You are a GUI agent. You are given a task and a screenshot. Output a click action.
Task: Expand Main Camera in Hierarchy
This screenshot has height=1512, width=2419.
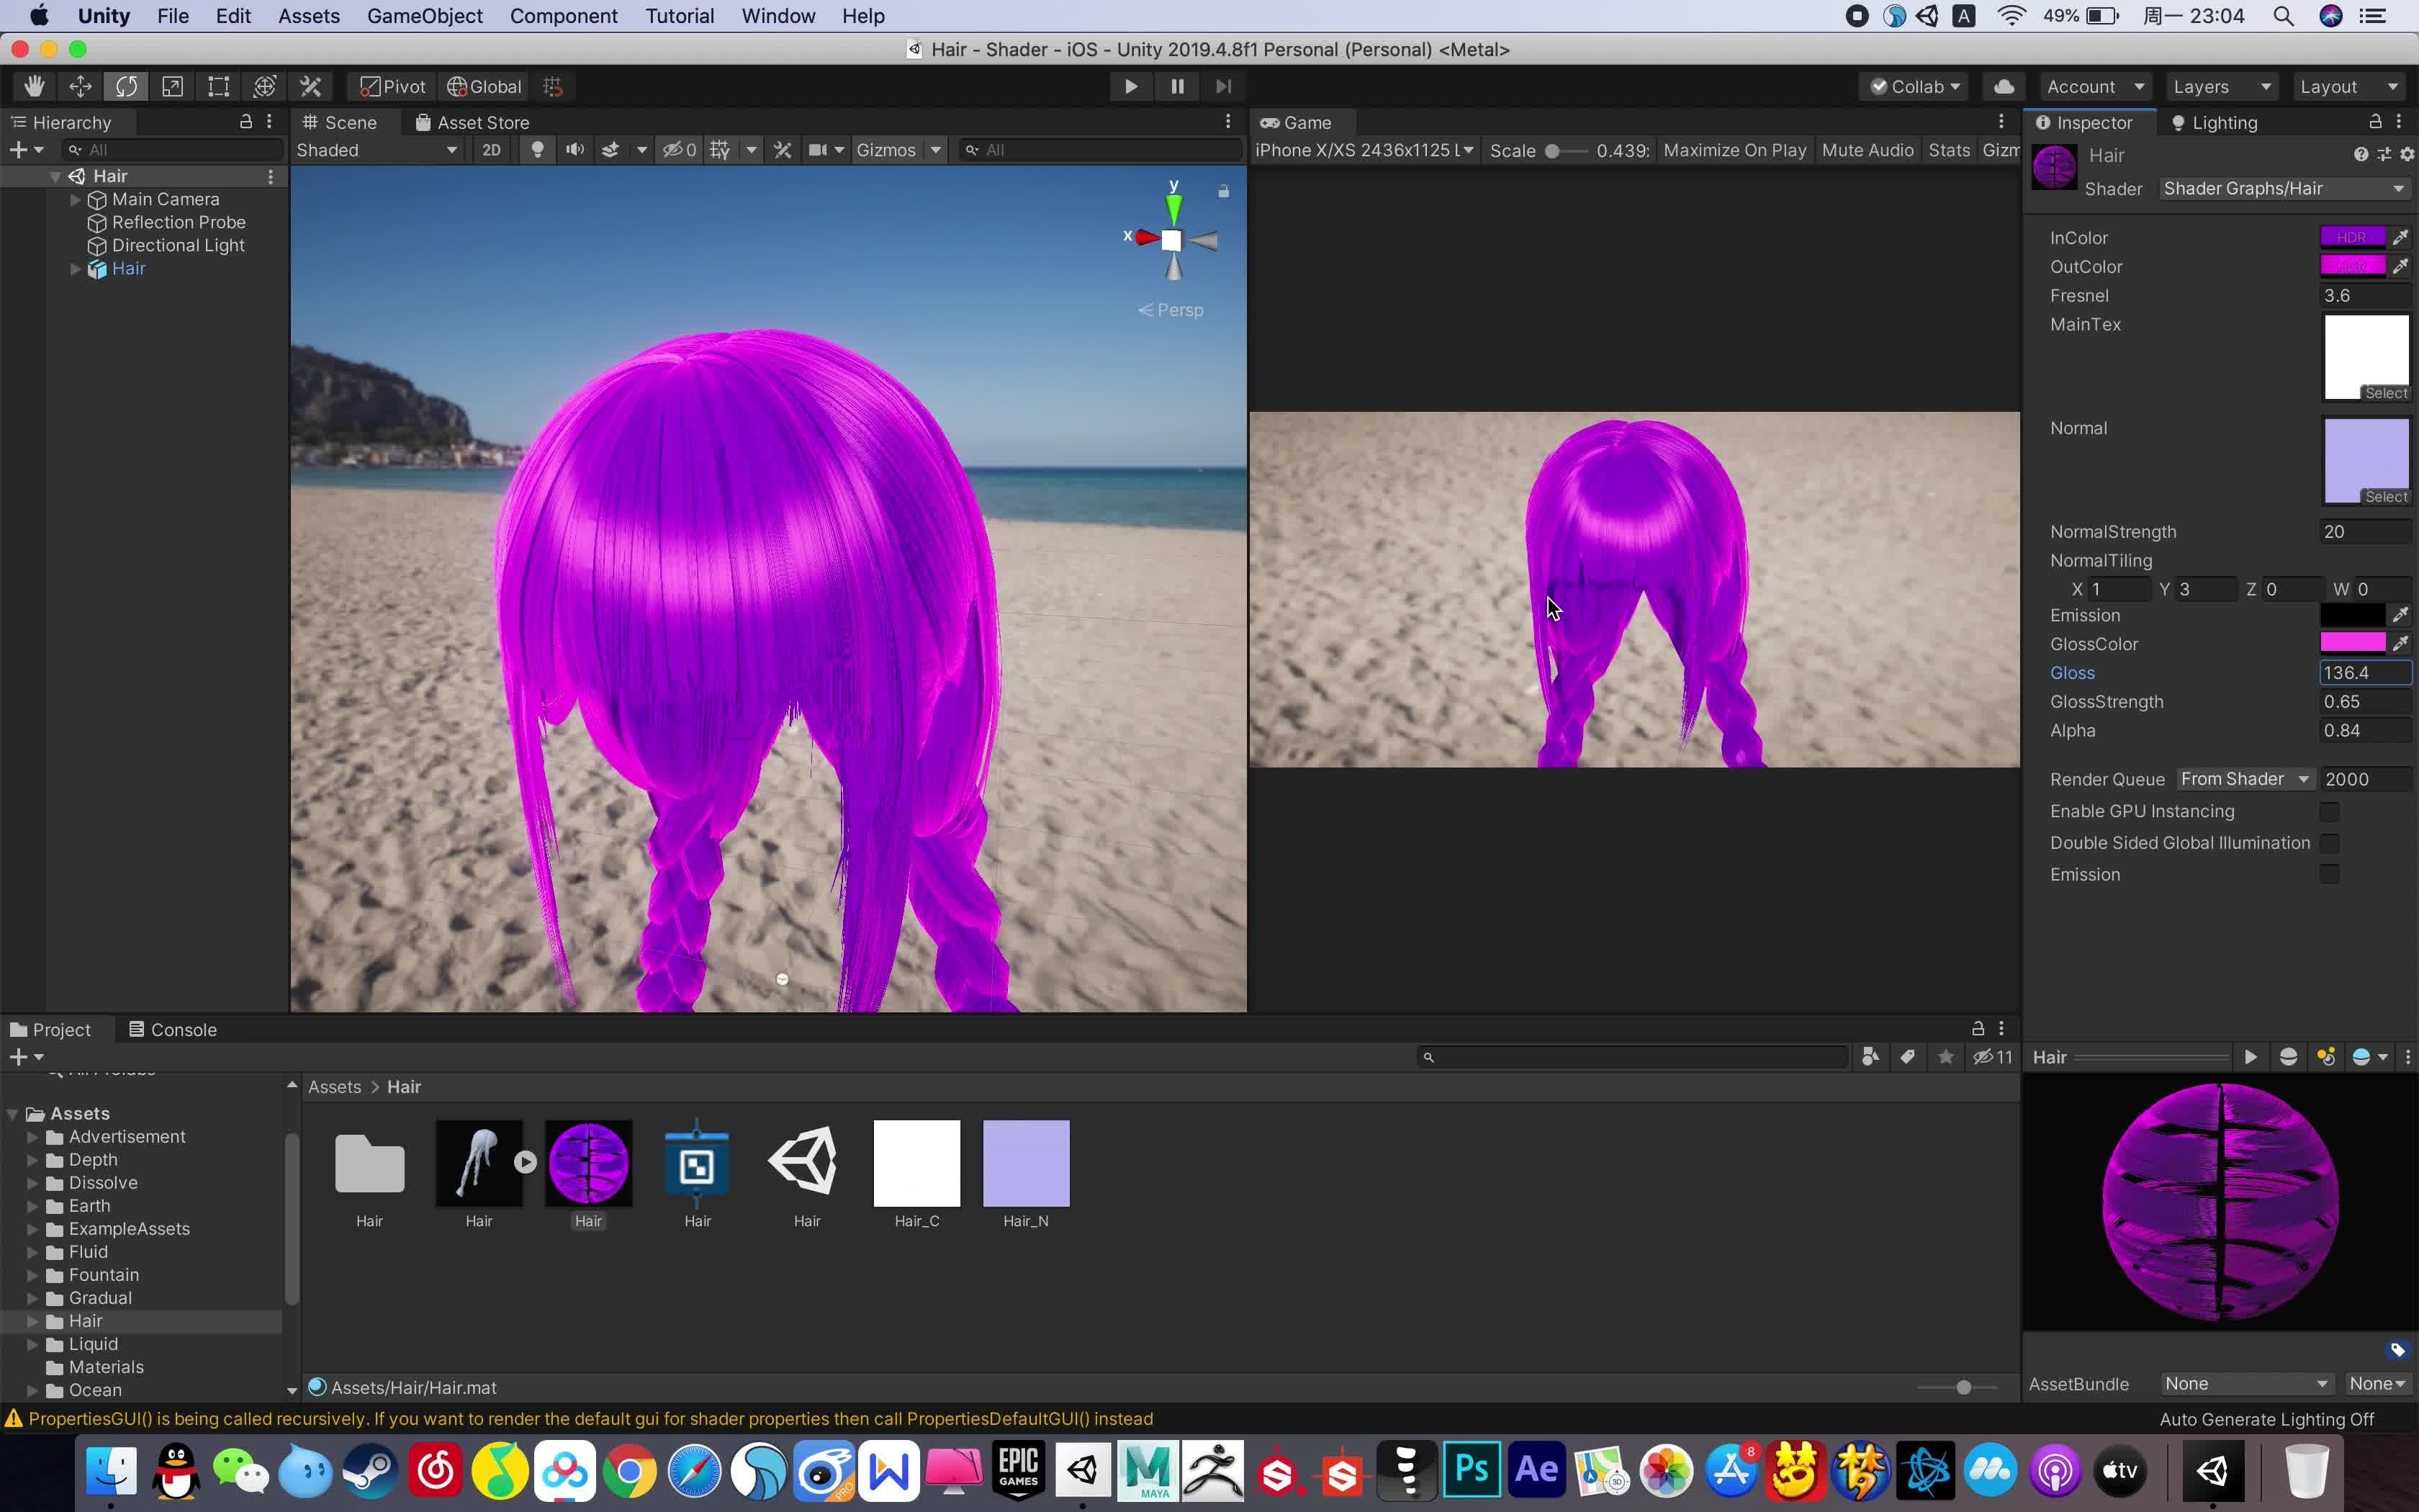tap(75, 200)
